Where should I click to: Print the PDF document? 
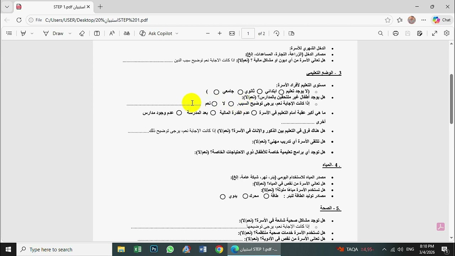coord(396,33)
